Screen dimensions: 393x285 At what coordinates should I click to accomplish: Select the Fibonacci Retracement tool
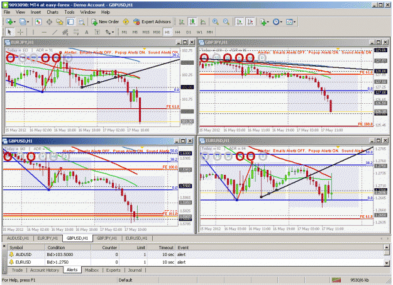[75, 32]
